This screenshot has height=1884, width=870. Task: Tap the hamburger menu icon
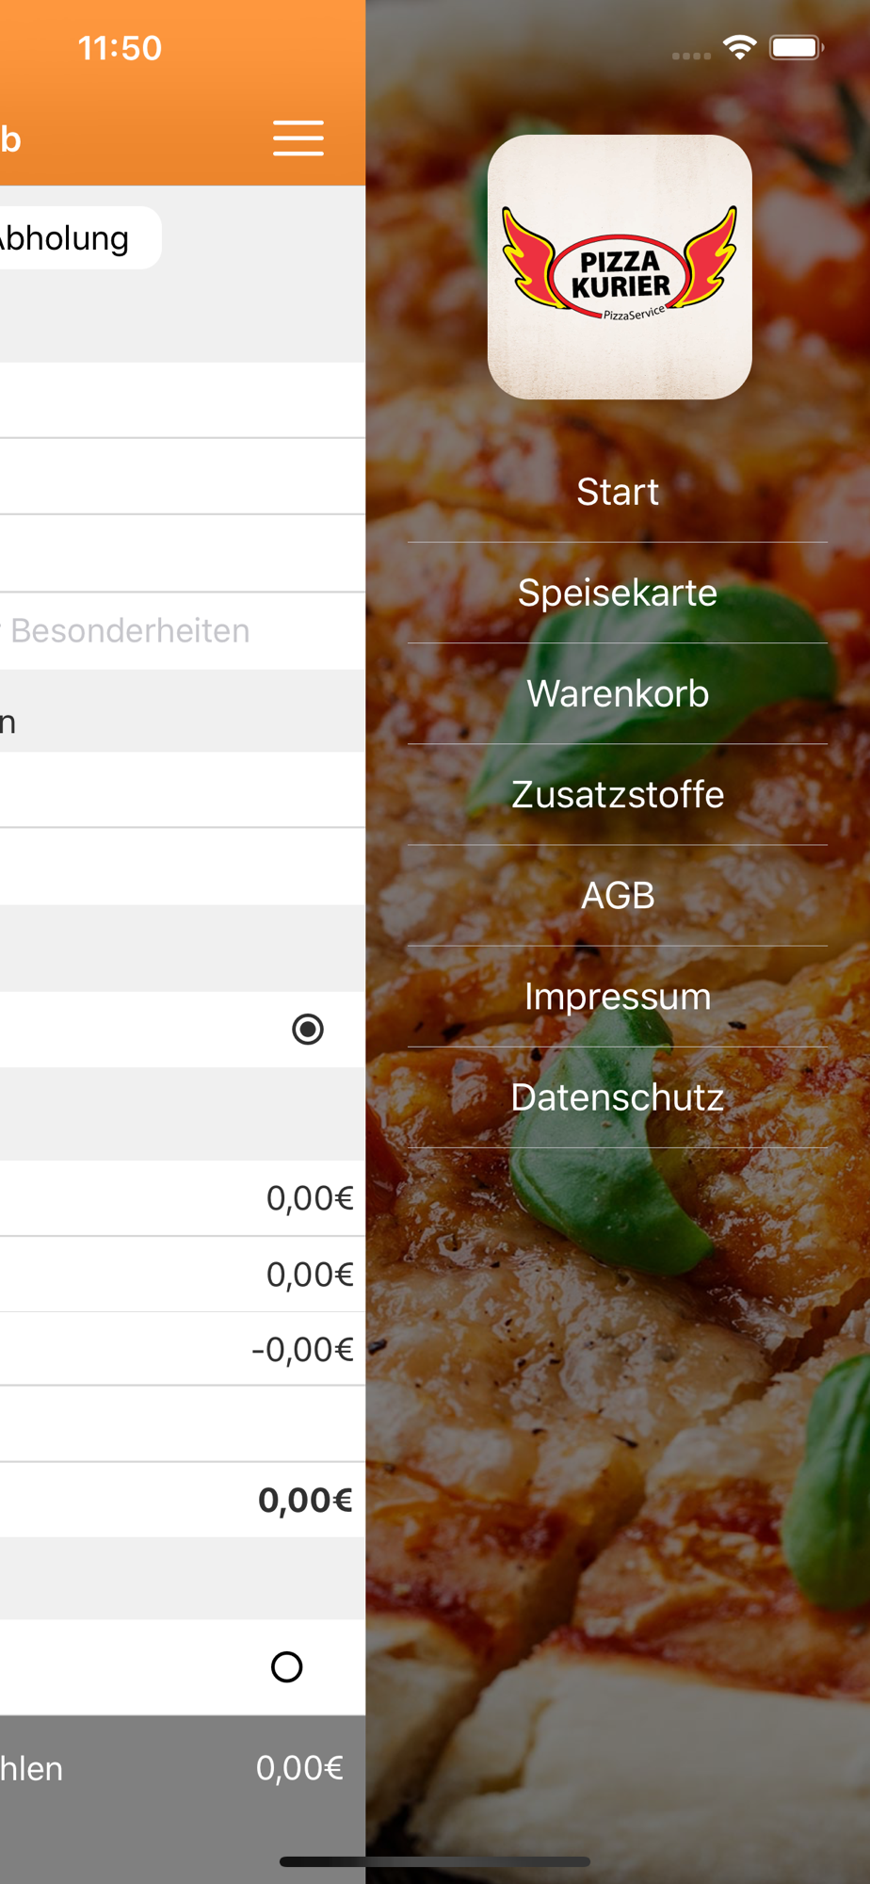tap(298, 138)
